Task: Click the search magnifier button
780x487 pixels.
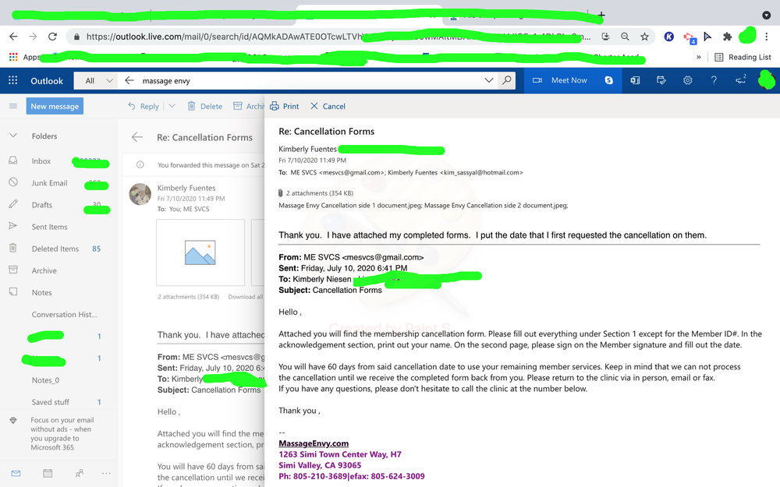Action: pyautogui.click(x=508, y=80)
